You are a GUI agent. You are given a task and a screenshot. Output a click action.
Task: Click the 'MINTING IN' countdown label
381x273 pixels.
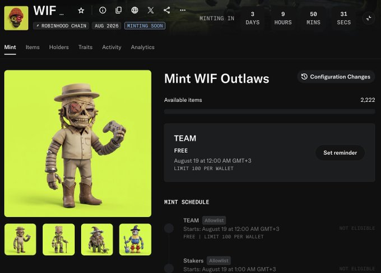(x=217, y=18)
